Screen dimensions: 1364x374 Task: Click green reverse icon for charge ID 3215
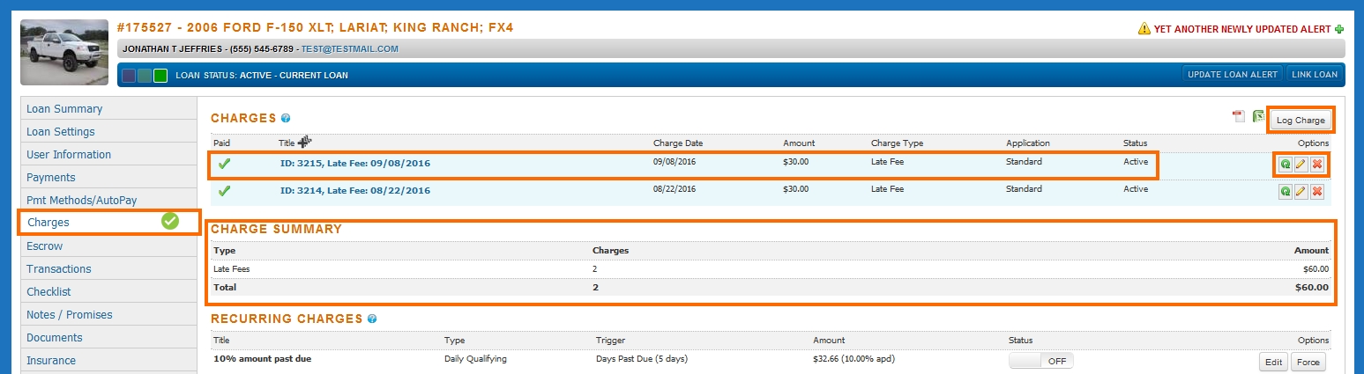[x=1286, y=165]
